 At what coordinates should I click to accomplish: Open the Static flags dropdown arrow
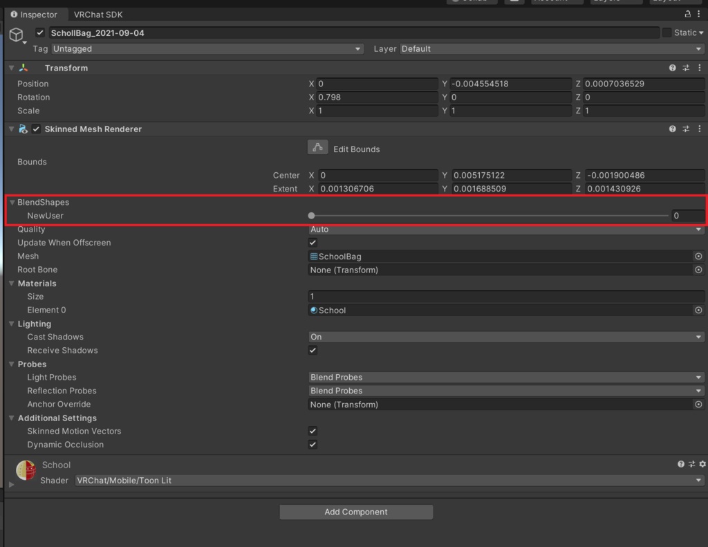click(701, 33)
